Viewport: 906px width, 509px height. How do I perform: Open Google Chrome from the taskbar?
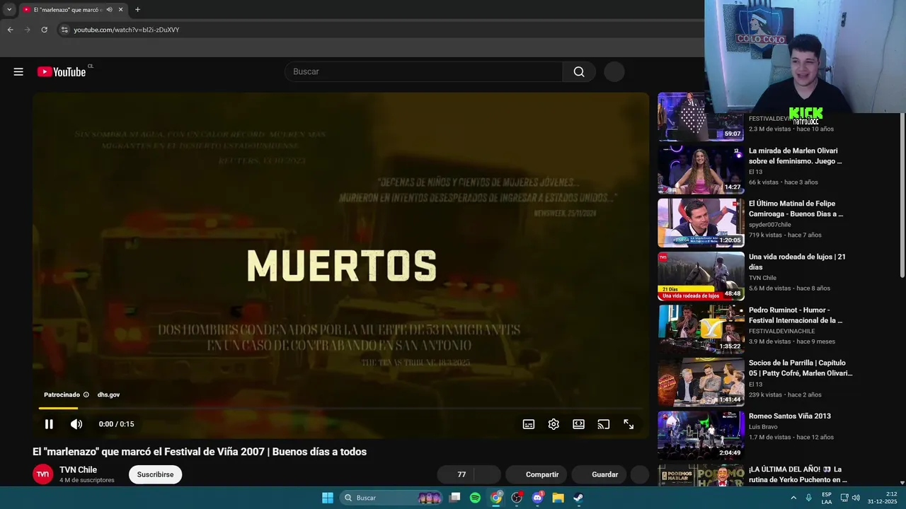tap(496, 498)
